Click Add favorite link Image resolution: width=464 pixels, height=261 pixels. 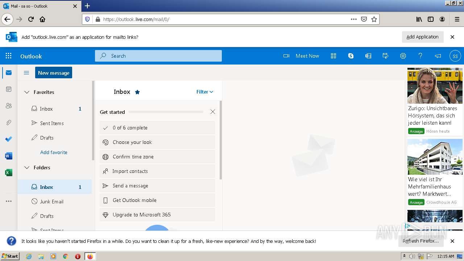click(54, 152)
